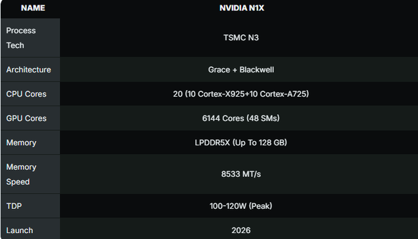Click the TSMC N3 cell

241,38
